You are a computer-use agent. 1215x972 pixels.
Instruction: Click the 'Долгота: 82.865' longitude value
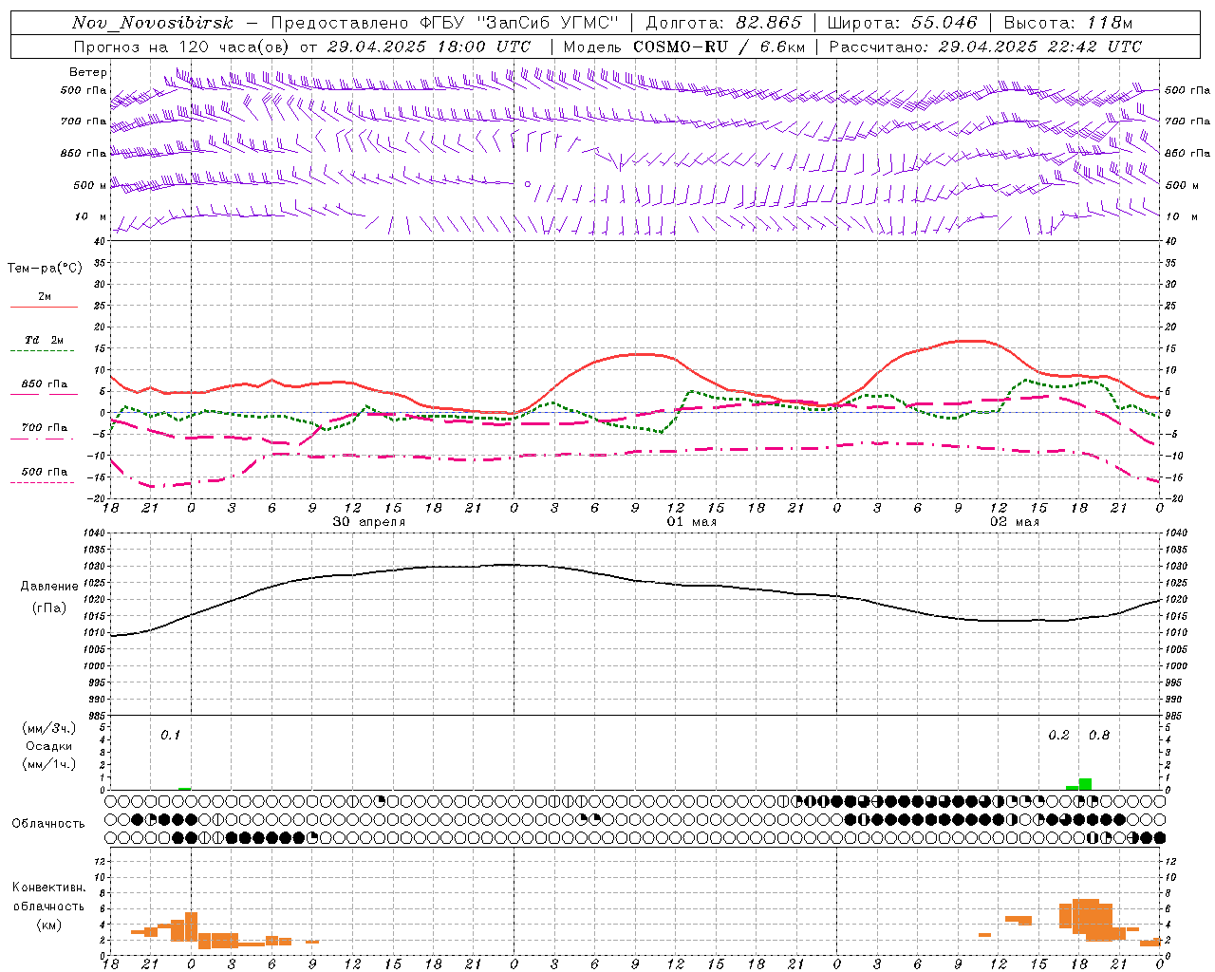(x=723, y=23)
